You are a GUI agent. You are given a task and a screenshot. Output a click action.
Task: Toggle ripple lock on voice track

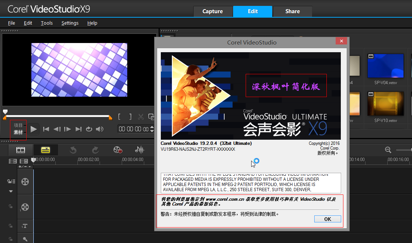point(10,239)
